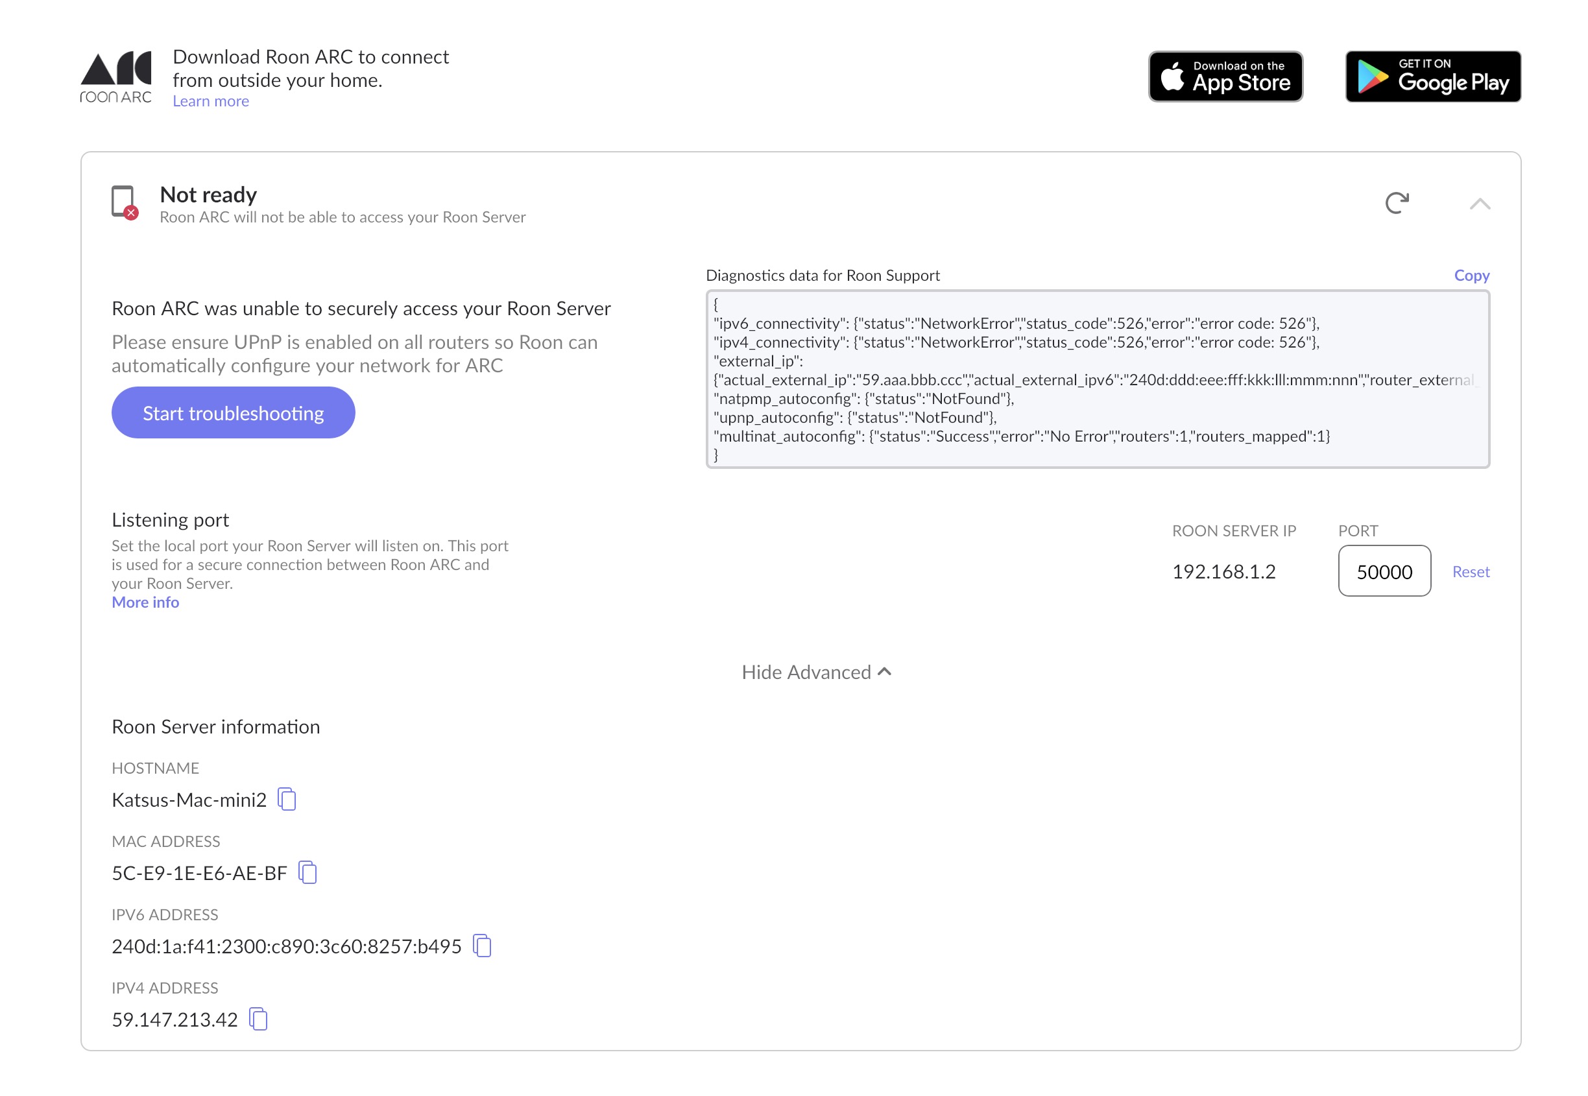Viewport: 1588px width, 1096px height.
Task: Click the Roon ARC logo
Action: click(x=115, y=77)
